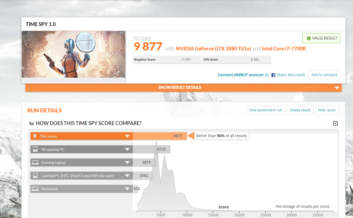Click the Percentage of results per score label
The width and height of the screenshot is (353, 218).
click(x=303, y=206)
